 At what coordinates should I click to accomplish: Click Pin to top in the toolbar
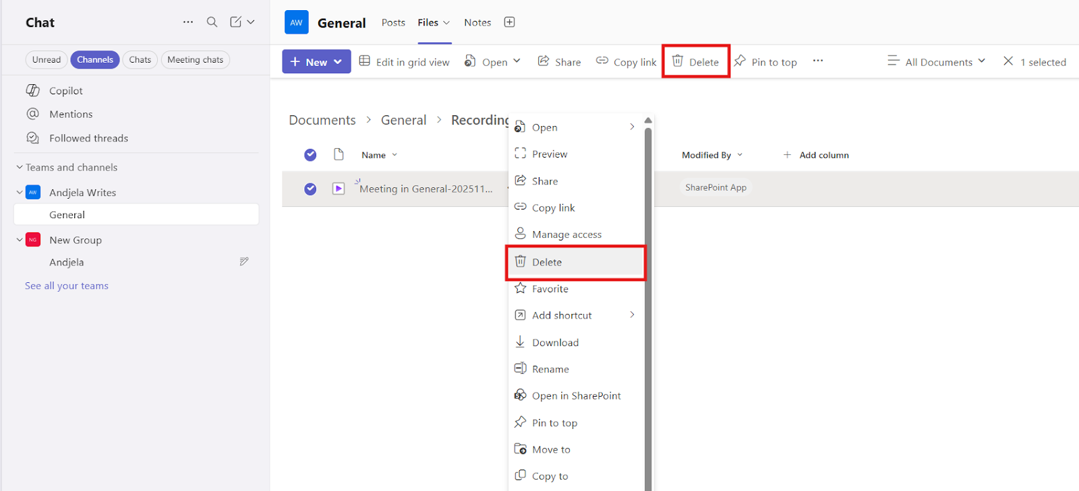click(x=765, y=62)
